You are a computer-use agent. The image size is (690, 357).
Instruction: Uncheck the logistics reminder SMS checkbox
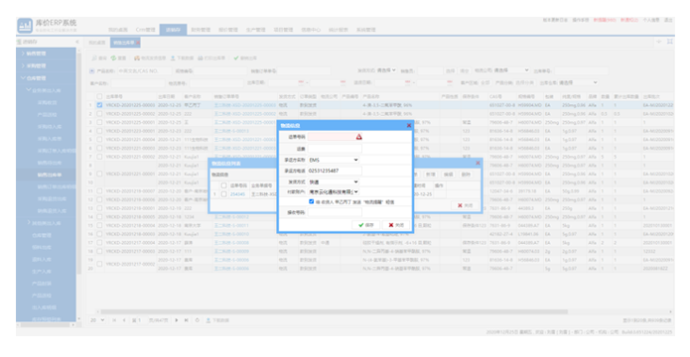pyautogui.click(x=312, y=201)
